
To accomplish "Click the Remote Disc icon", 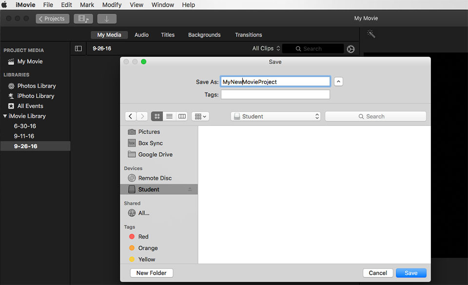I will [x=132, y=178].
